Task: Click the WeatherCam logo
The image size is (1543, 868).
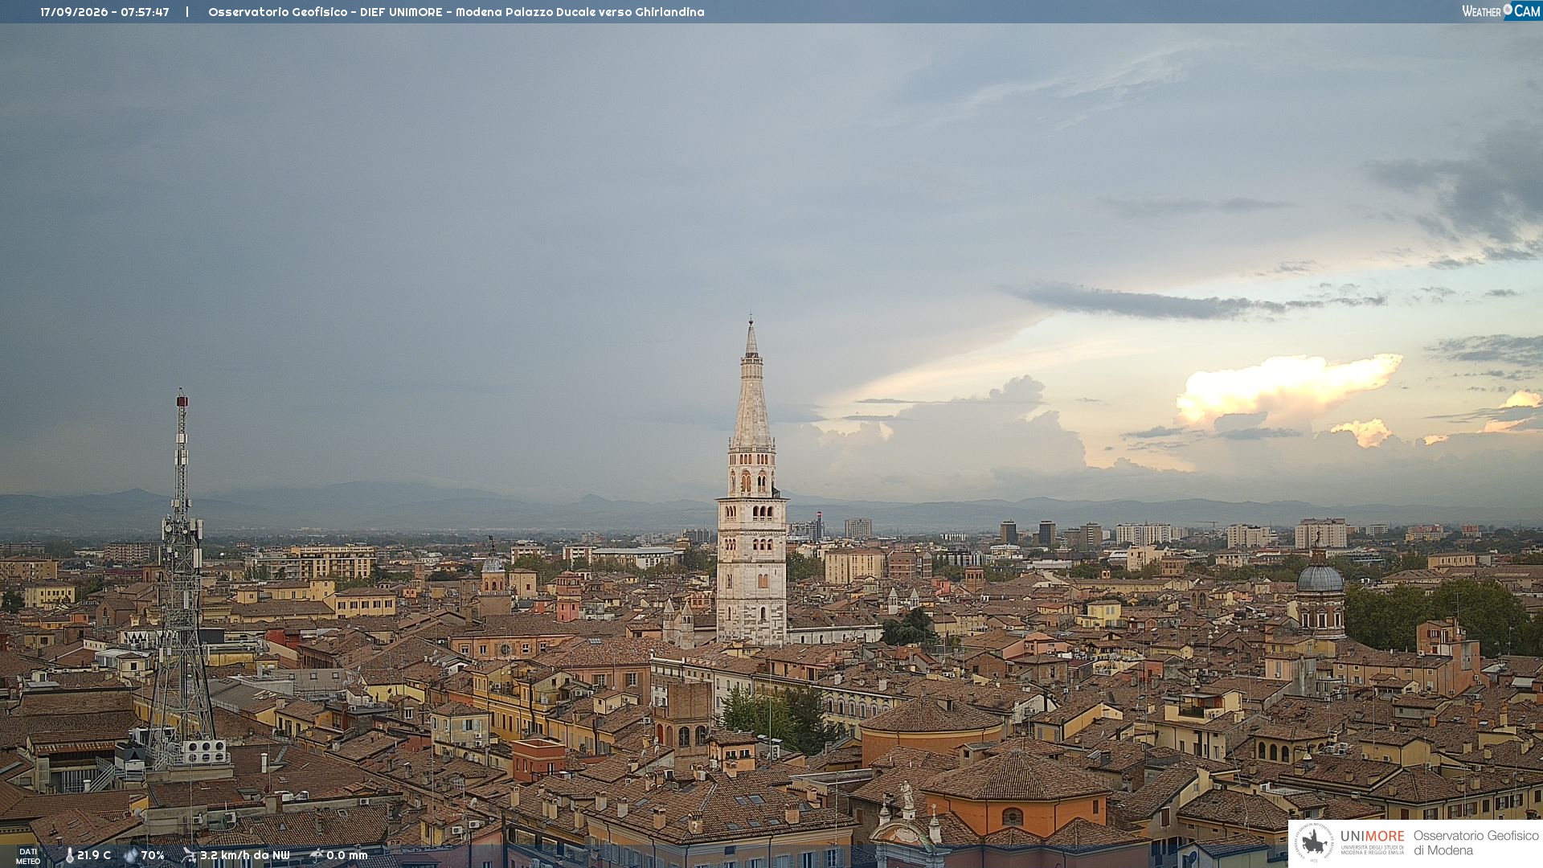Action: pos(1501,11)
